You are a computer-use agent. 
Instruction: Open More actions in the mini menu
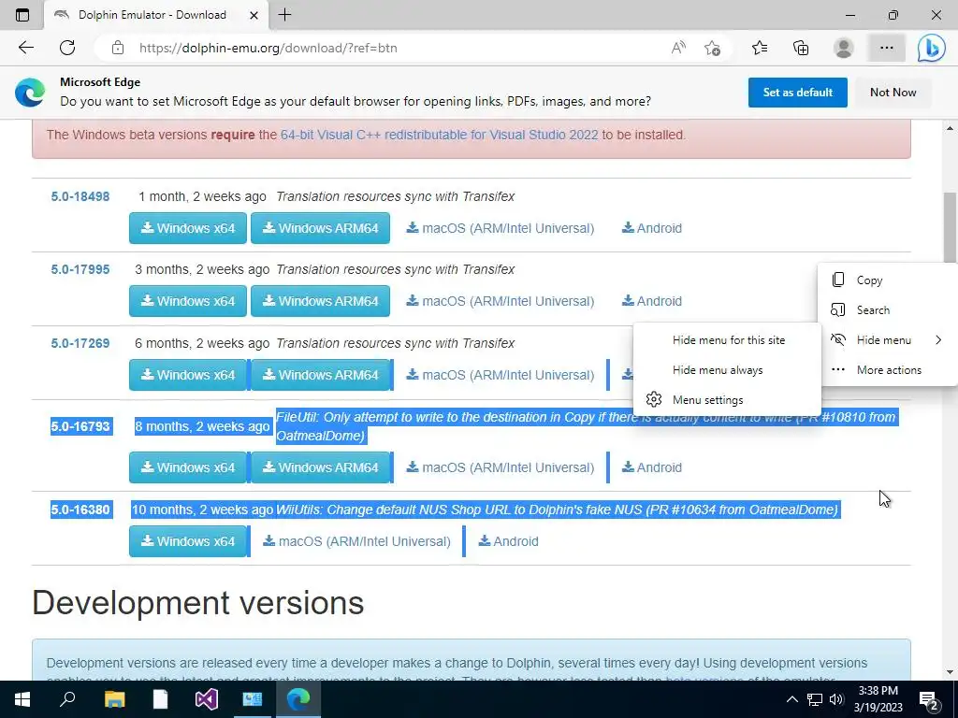coord(888,370)
